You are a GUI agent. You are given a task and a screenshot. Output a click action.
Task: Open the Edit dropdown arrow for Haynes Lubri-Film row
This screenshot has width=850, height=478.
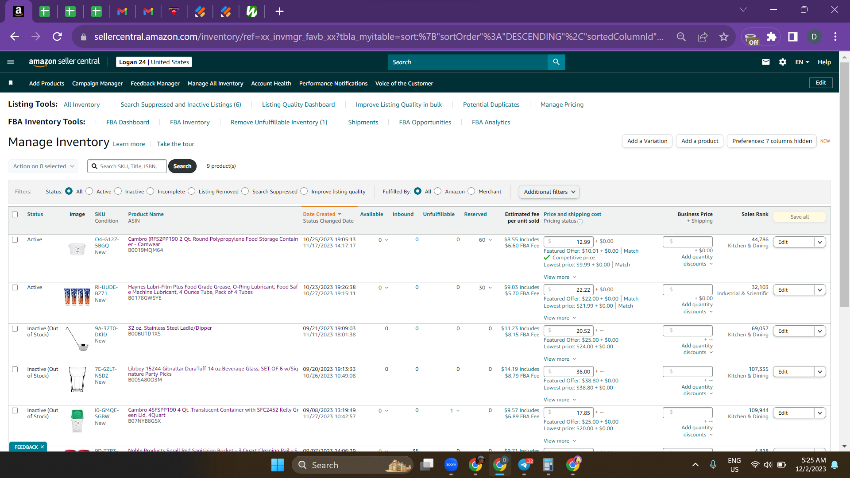pyautogui.click(x=820, y=290)
